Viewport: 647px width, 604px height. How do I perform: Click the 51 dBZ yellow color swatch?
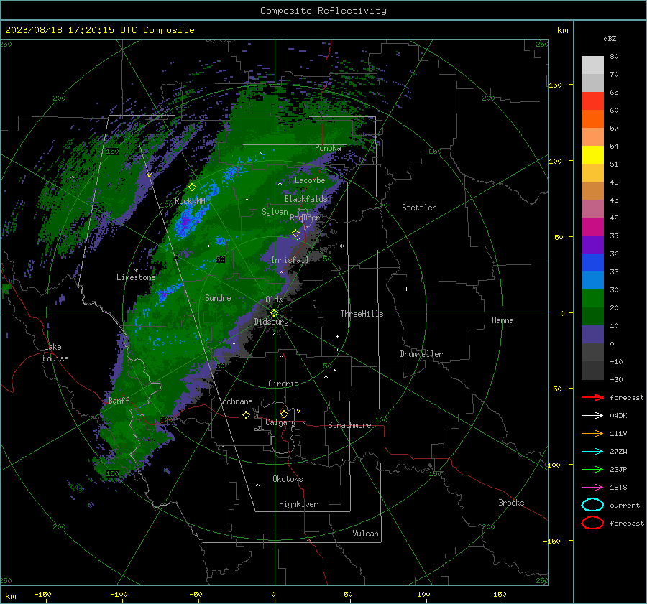(x=592, y=155)
